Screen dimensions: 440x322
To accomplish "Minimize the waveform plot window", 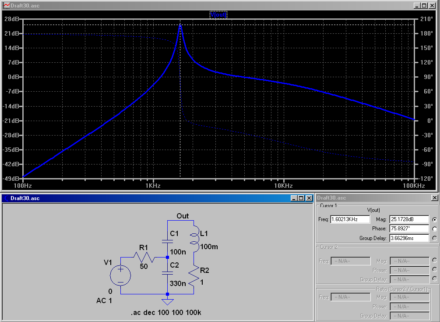I will (x=417, y=6).
